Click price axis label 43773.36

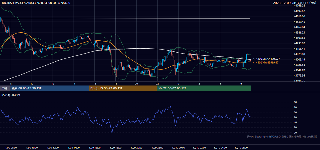[x=299, y=75]
